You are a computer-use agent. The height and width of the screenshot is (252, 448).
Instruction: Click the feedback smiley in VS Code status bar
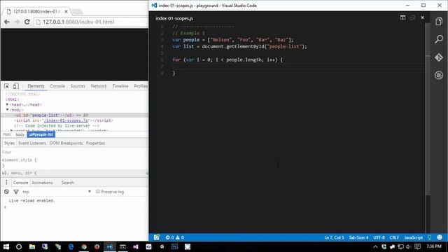click(x=440, y=237)
